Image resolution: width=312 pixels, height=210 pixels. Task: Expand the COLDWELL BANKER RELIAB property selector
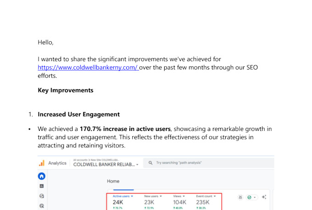pyautogui.click(x=106, y=165)
